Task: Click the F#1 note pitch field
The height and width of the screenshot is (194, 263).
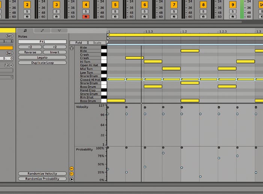Action: point(42,42)
